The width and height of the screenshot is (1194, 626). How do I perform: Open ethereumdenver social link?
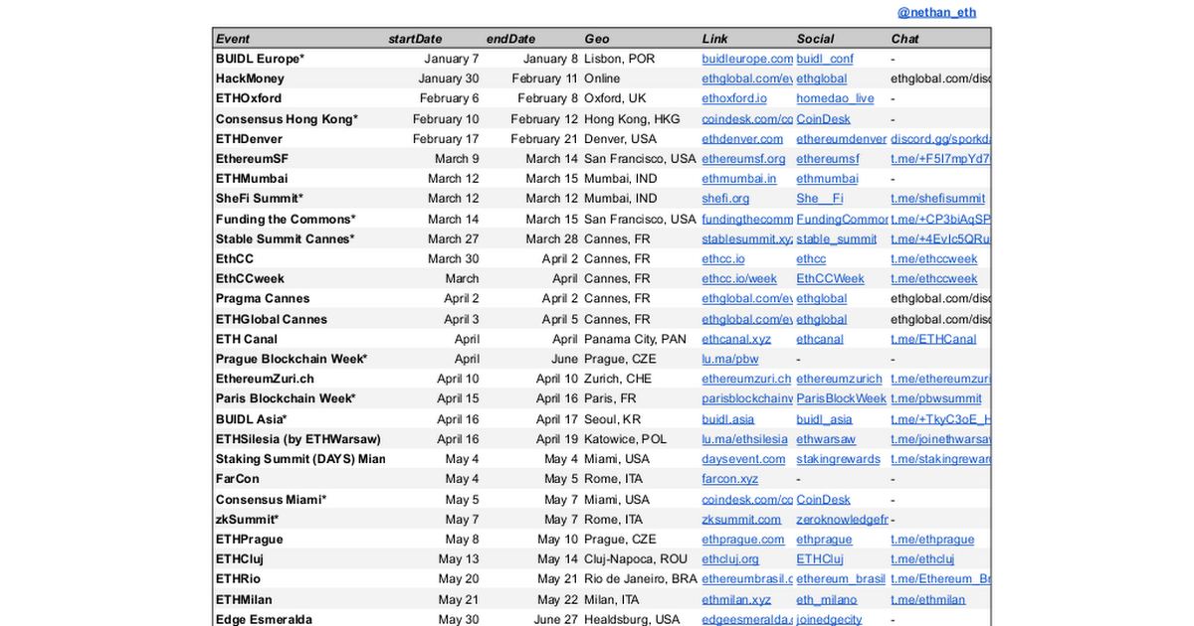(x=841, y=139)
